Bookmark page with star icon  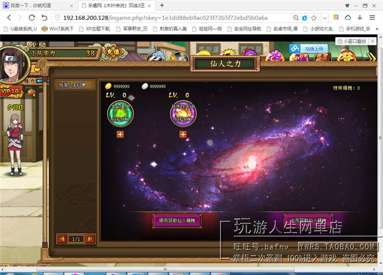(x=314, y=18)
